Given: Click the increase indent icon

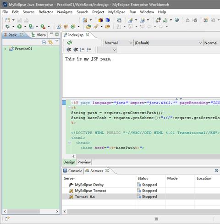Looking at the screenshot, I should (x=76, y=49).
